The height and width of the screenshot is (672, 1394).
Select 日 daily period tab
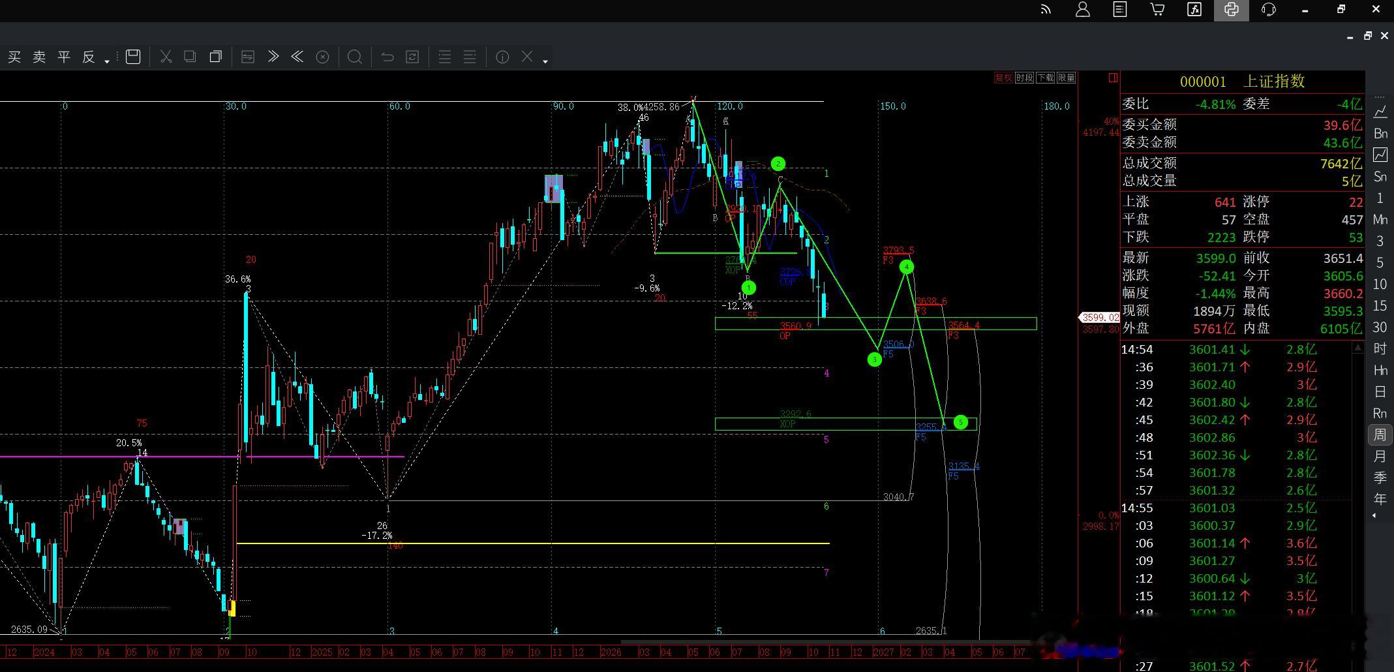1380,391
